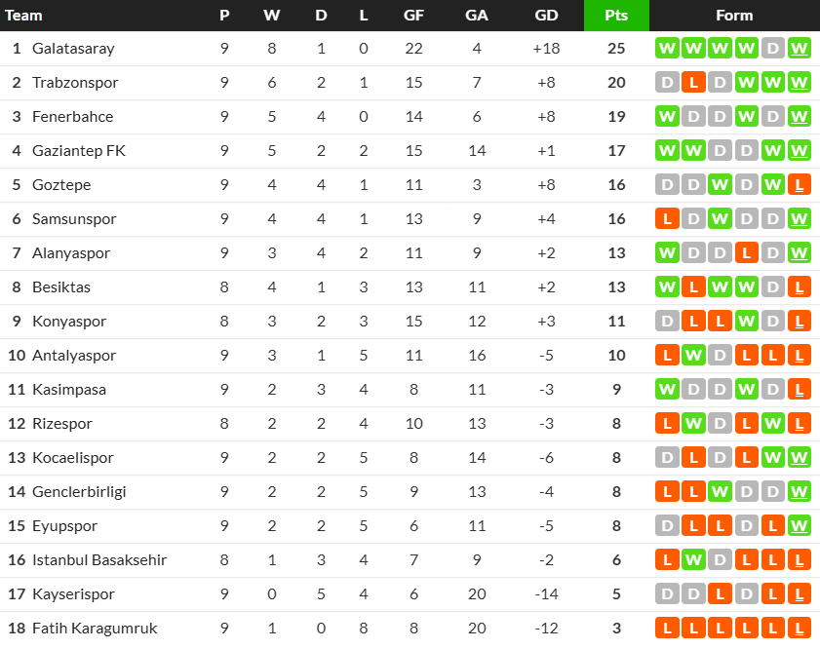820x649 pixels.
Task: Click Trabzonspor's loss badge in Form column
Action: pyautogui.click(x=693, y=83)
